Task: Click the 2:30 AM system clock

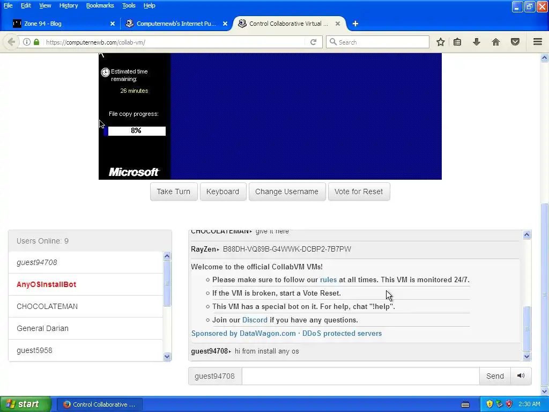Action: point(529,404)
